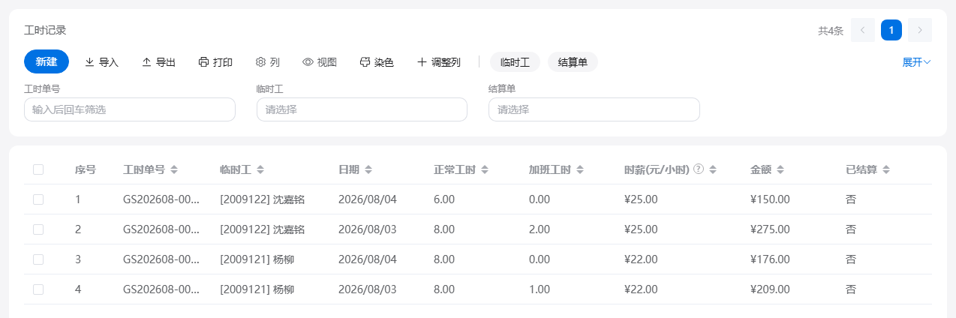The height and width of the screenshot is (318, 956).
Task: Click overtime value 1.00
Action: [x=540, y=289]
